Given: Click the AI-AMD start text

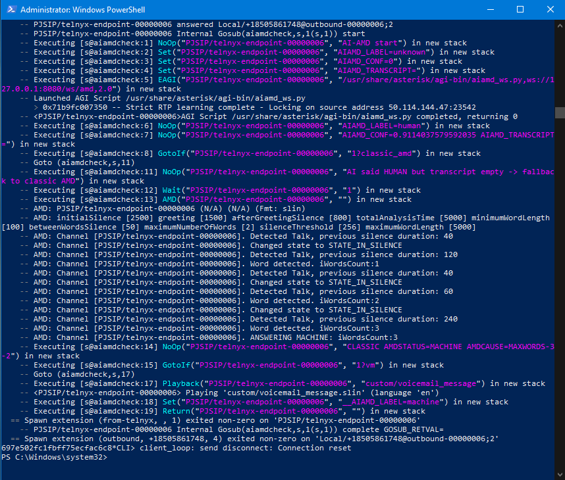Looking at the screenshot, I should point(370,43).
